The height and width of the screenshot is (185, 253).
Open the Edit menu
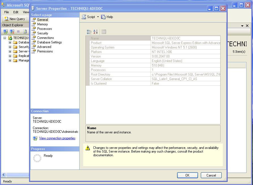click(16, 12)
